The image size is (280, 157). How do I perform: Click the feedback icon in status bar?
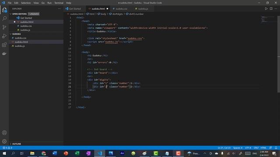click(270, 148)
